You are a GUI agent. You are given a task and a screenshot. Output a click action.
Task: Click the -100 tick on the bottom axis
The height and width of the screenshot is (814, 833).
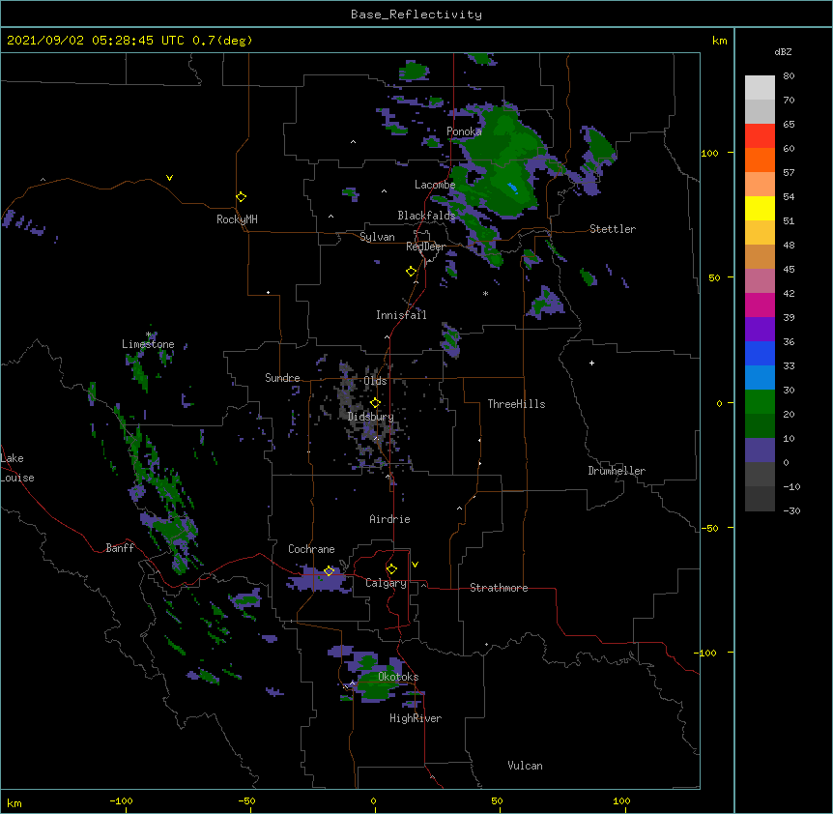(122, 800)
